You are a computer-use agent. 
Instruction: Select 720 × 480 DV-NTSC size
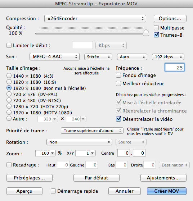(9, 100)
